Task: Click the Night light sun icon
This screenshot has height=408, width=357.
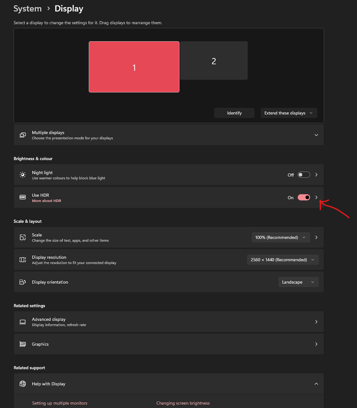Action: coord(22,175)
